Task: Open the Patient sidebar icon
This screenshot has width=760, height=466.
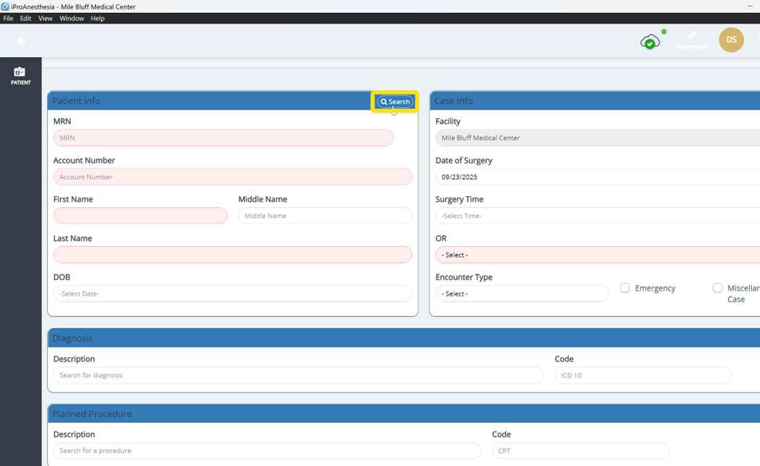Action: point(20,75)
